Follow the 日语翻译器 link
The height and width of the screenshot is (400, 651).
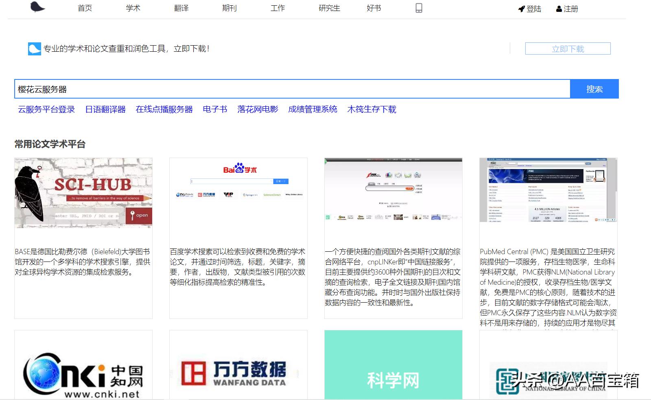(x=106, y=109)
